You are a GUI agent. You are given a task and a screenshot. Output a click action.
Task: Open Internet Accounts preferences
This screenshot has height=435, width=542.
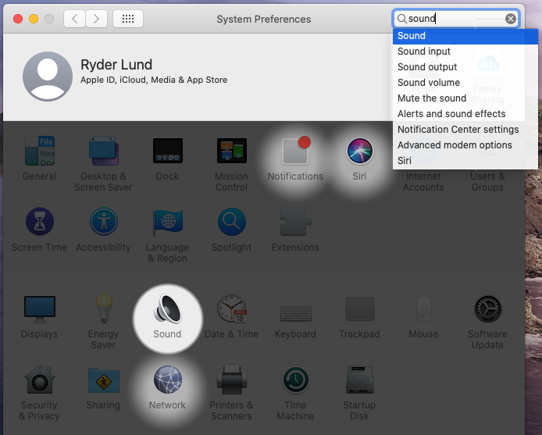pyautogui.click(x=424, y=181)
